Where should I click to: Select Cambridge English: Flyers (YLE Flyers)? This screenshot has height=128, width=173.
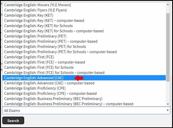[84, 10]
